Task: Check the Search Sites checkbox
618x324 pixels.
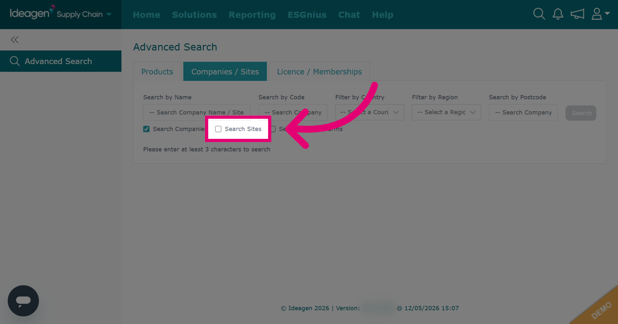Action: (218, 129)
